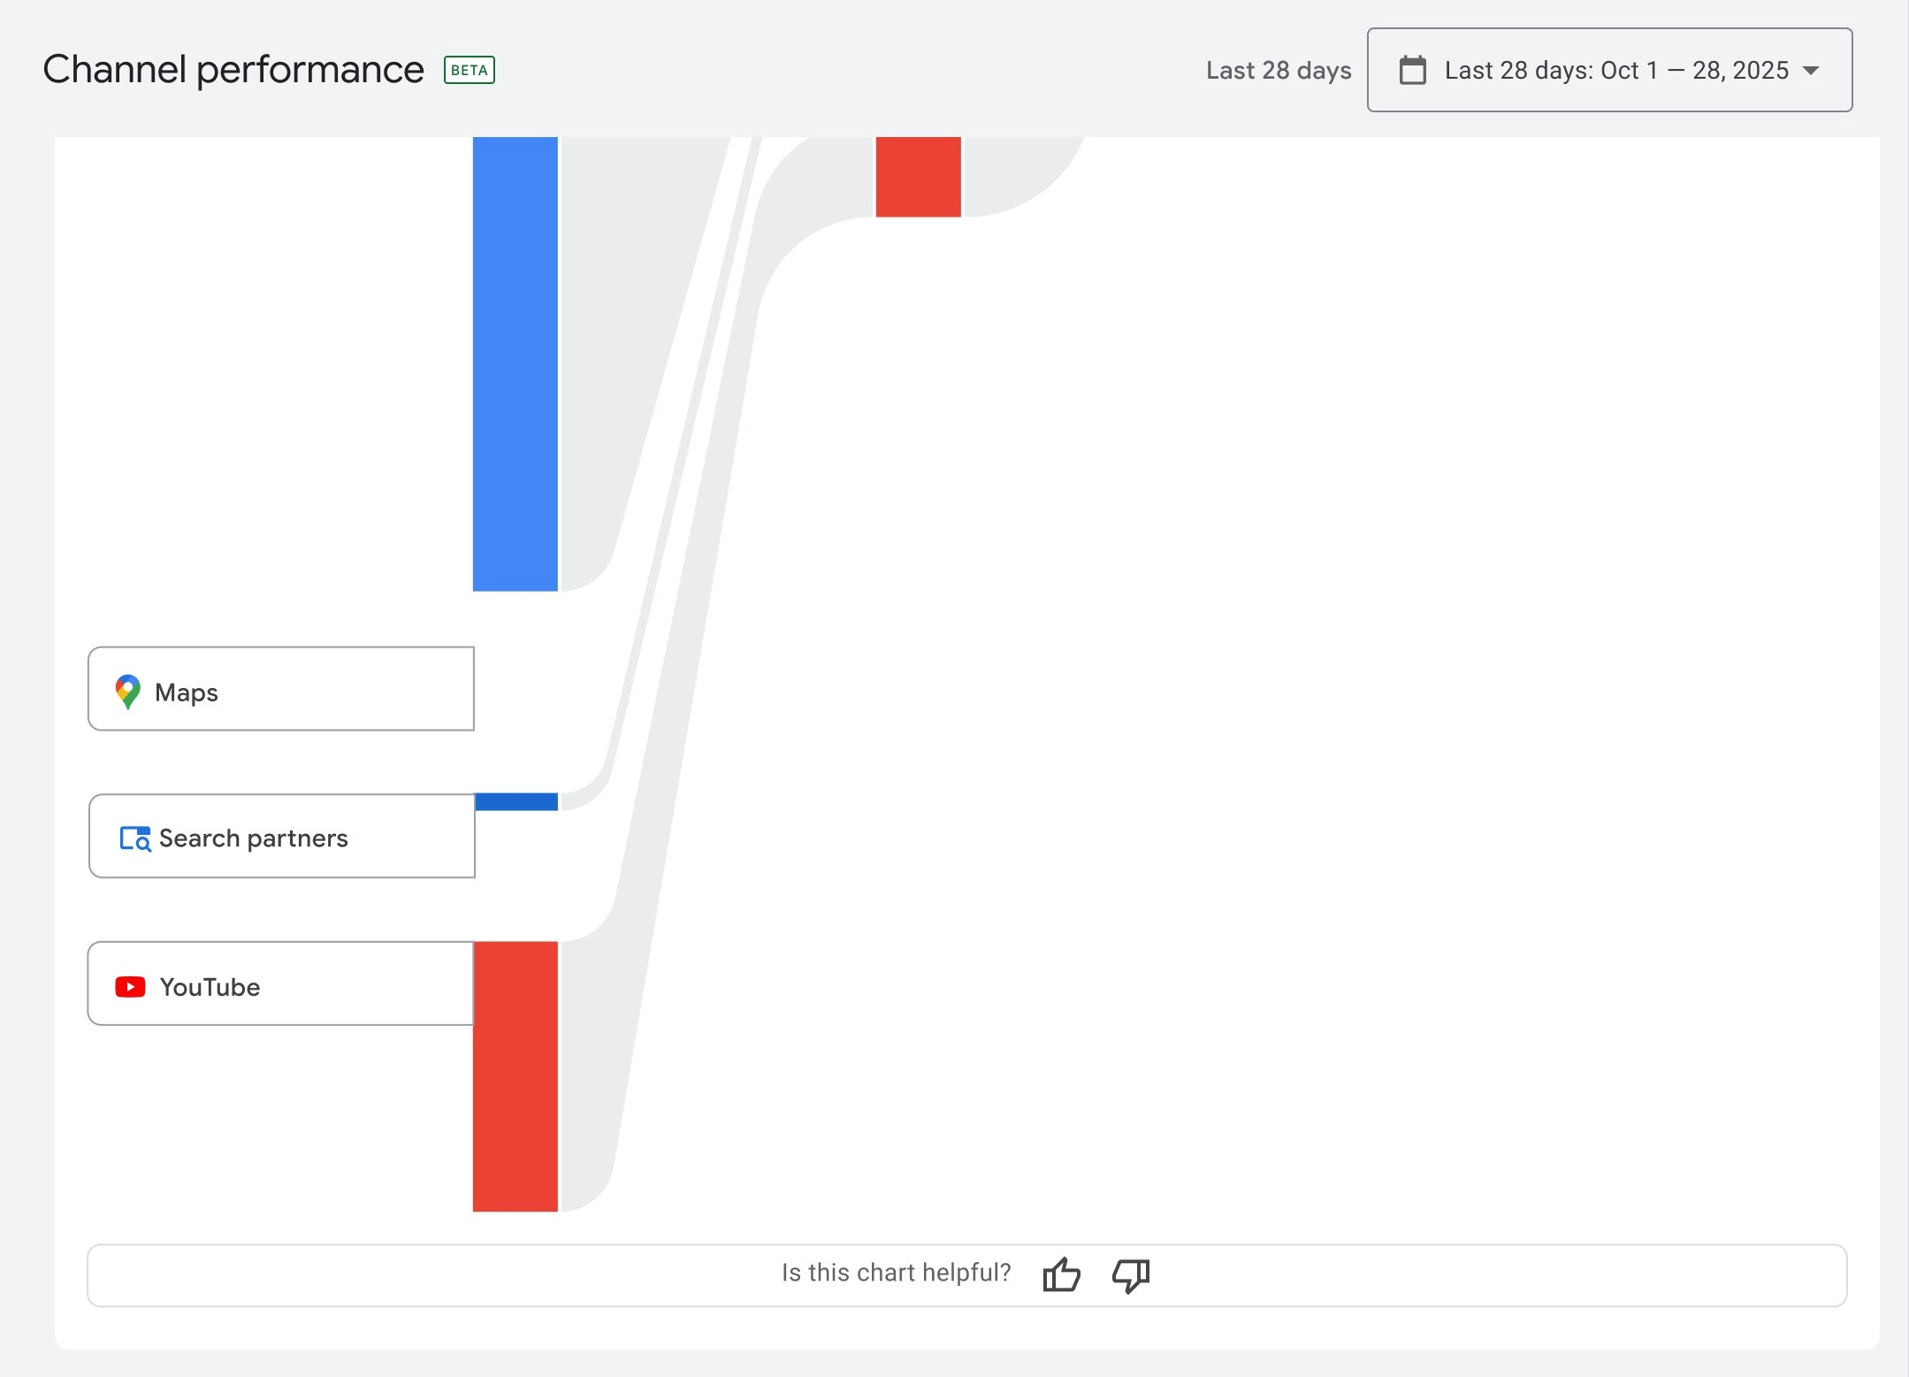The height and width of the screenshot is (1377, 1909).
Task: Click the small red bar at the top
Action: pyautogui.click(x=918, y=175)
